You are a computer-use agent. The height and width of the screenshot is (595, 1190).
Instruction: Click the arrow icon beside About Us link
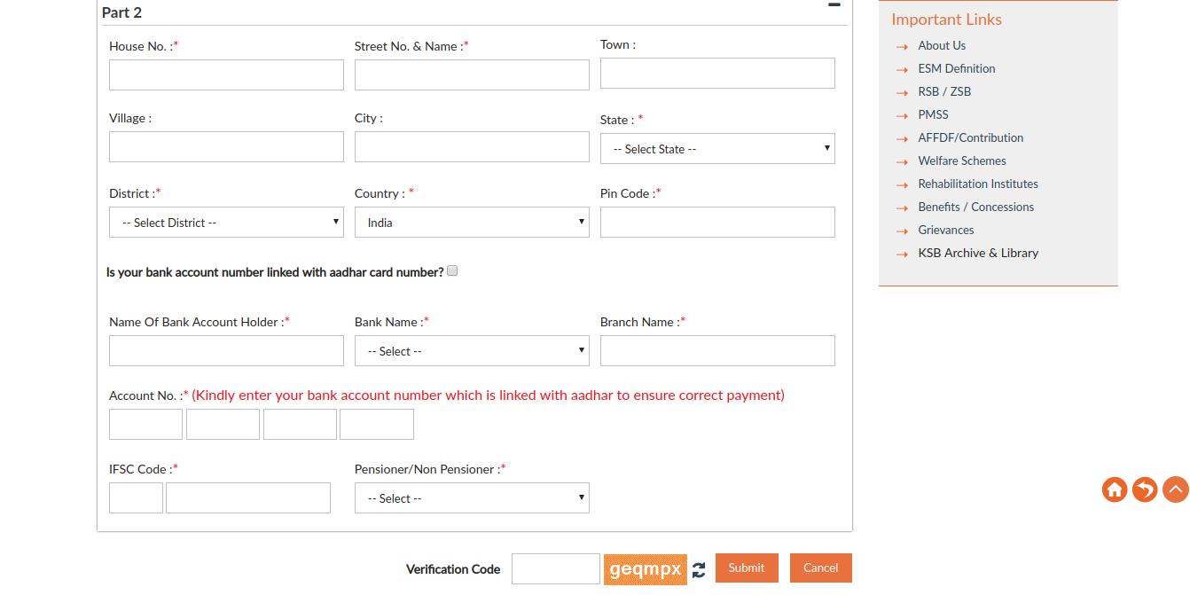click(x=904, y=46)
